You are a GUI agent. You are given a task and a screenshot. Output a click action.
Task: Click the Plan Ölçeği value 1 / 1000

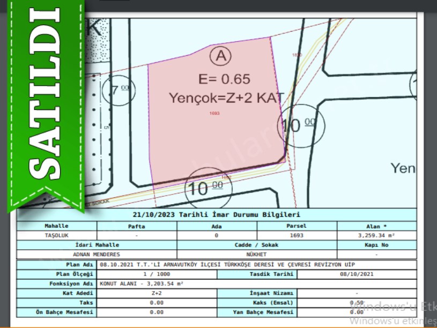(157, 274)
